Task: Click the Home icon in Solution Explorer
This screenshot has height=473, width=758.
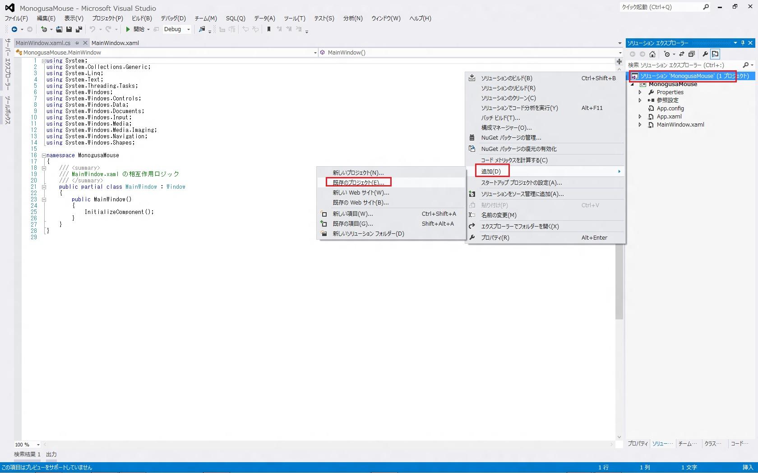Action: 652,54
